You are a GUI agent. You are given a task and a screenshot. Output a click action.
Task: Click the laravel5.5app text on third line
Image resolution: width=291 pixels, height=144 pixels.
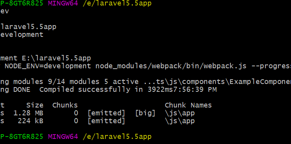29,27
